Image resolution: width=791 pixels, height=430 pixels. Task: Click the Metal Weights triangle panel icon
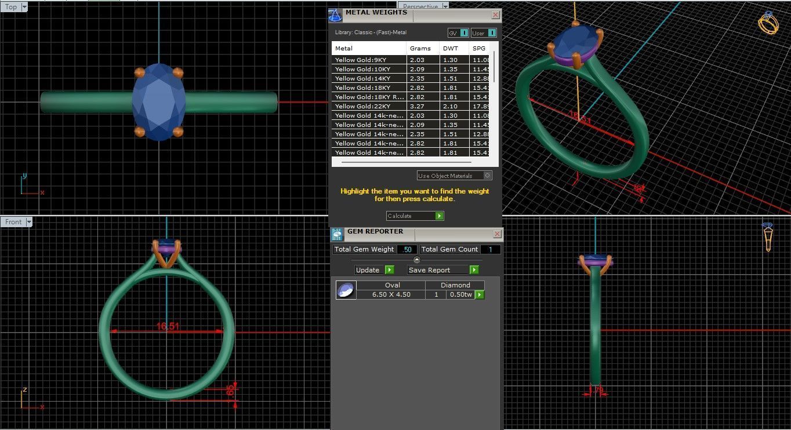tap(336, 15)
